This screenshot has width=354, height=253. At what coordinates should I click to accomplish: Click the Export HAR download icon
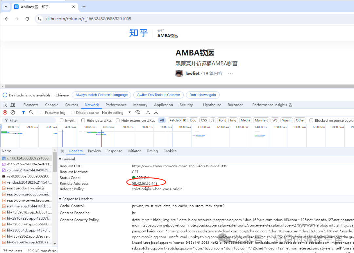pyautogui.click(x=156, y=112)
